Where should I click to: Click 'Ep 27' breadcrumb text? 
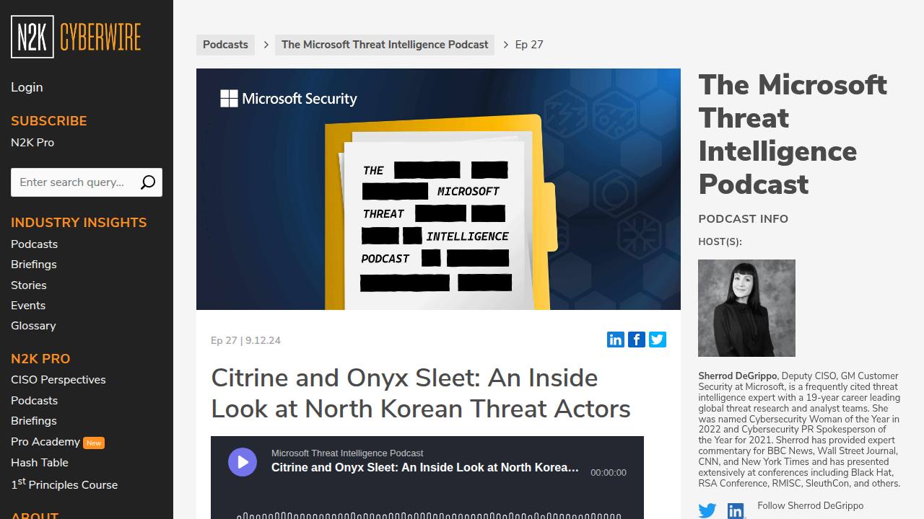tap(529, 45)
